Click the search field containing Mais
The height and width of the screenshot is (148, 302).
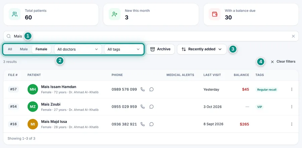pyautogui.click(x=151, y=36)
